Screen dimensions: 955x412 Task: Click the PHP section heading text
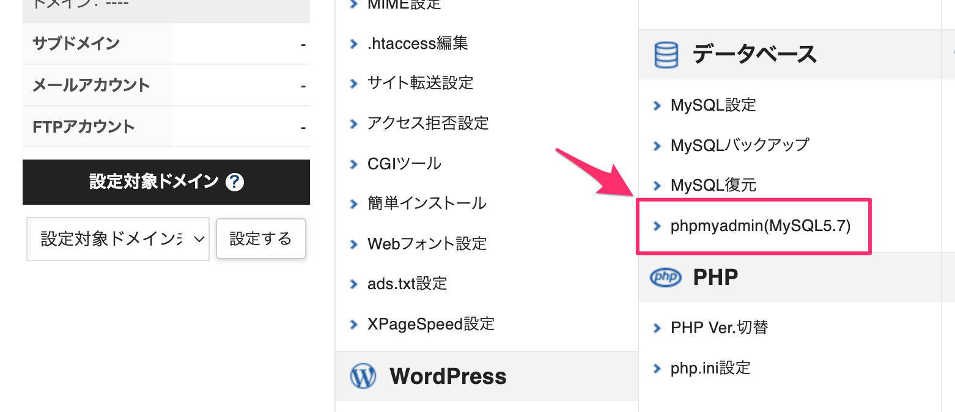pos(715,278)
